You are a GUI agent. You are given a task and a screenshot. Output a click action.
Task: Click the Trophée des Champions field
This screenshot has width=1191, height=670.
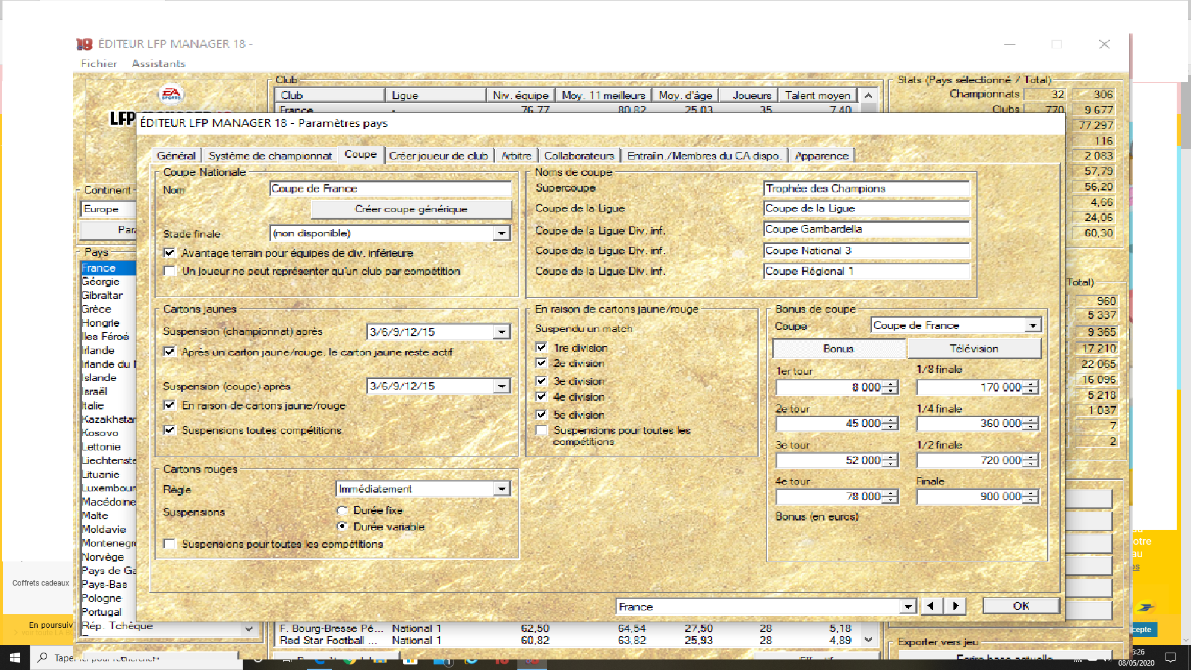[867, 189]
